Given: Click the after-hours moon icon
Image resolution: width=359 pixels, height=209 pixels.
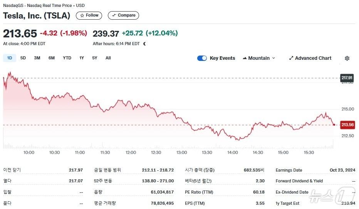Looking at the screenshot, I should (x=145, y=44).
